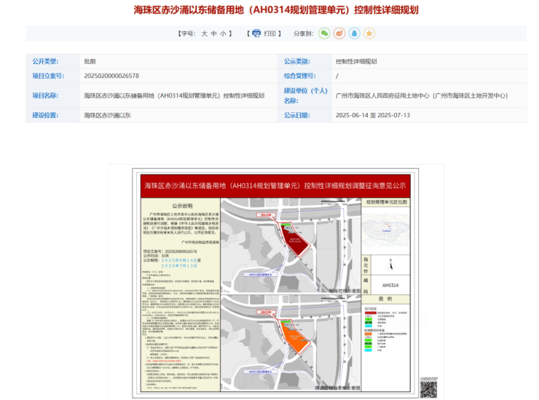
Task: Share to QQ via blue penguin icon
Action: tap(354, 34)
